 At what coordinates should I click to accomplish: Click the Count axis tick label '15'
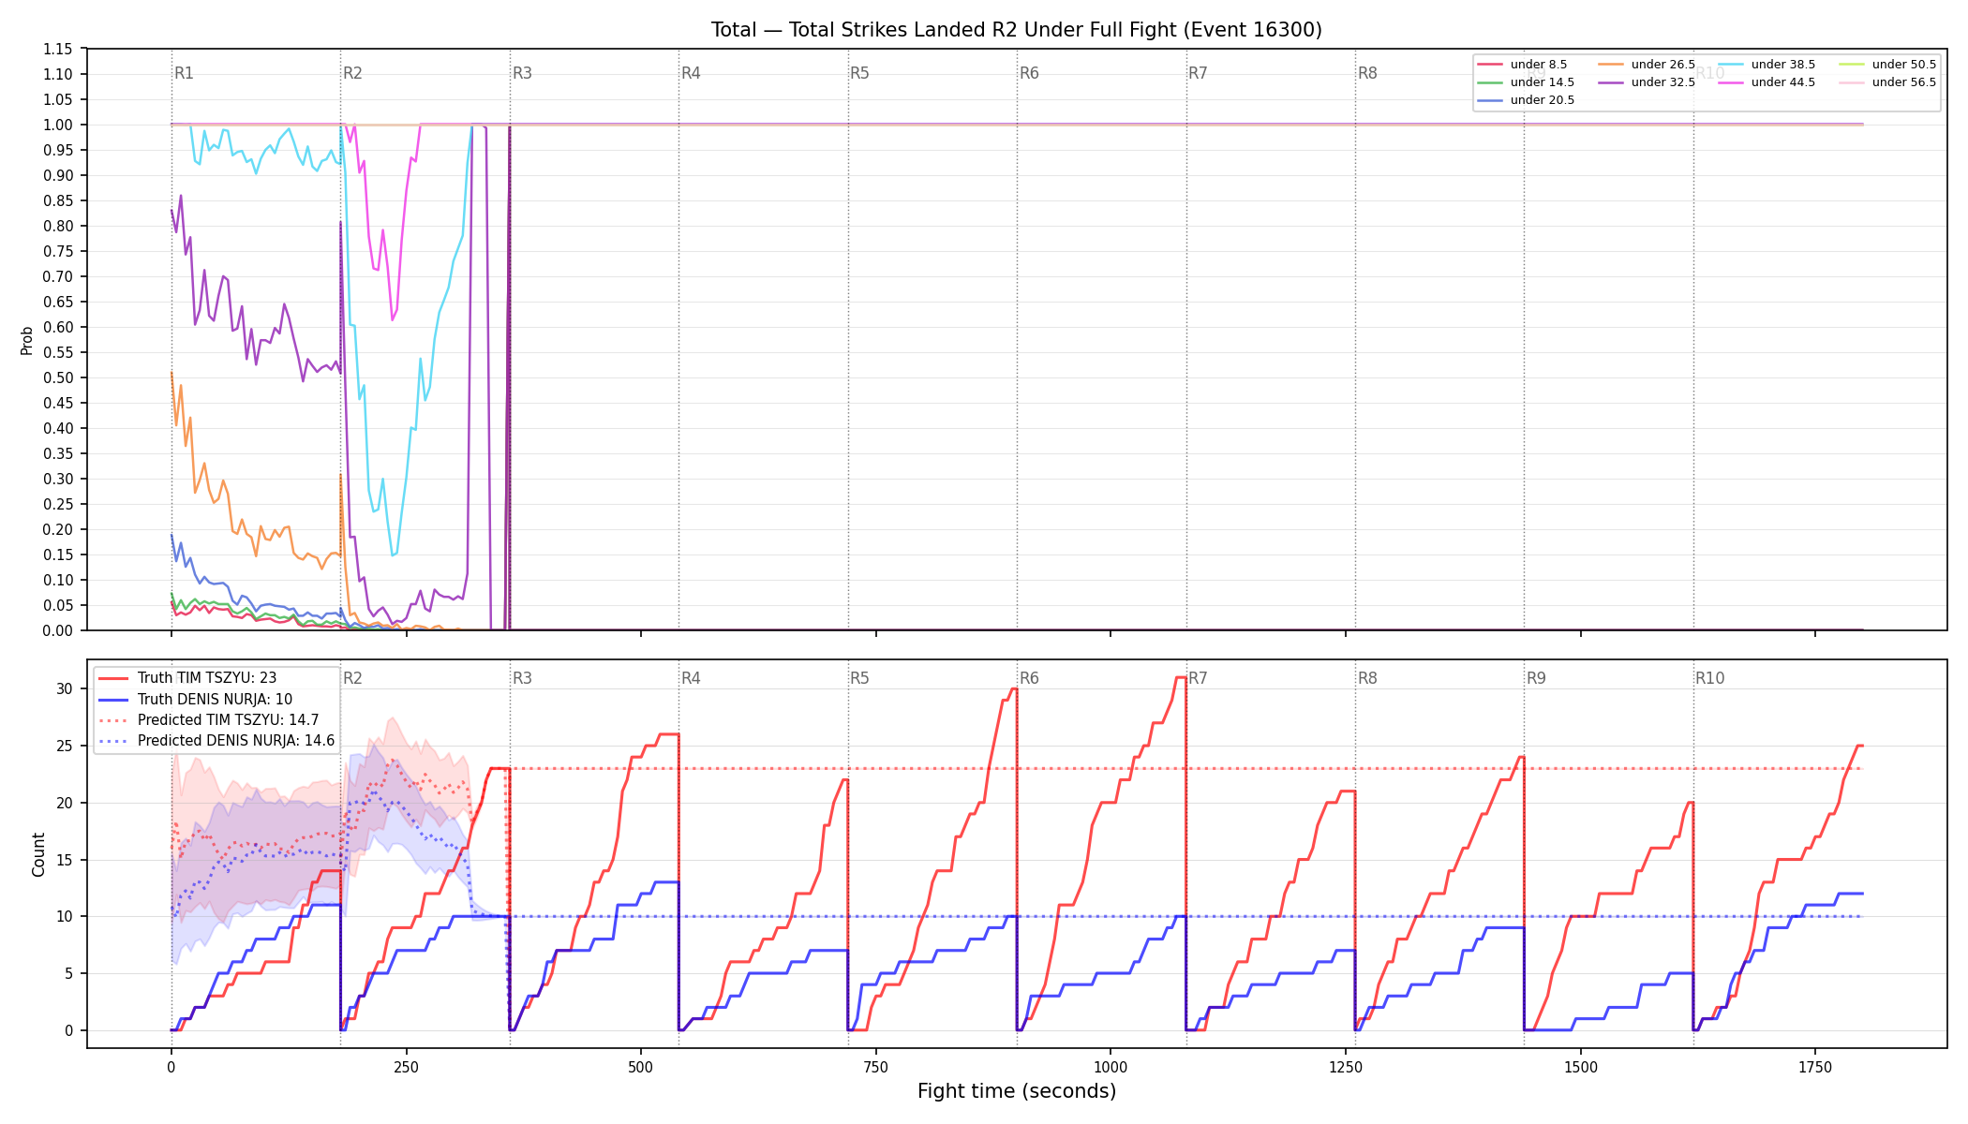click(65, 860)
